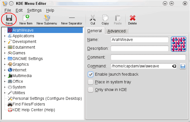190x122 pixels.
Task: Click the Edutainment icon
Action: click(10, 47)
